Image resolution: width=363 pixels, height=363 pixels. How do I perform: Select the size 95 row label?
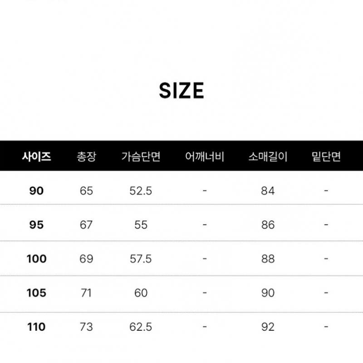coord(36,225)
